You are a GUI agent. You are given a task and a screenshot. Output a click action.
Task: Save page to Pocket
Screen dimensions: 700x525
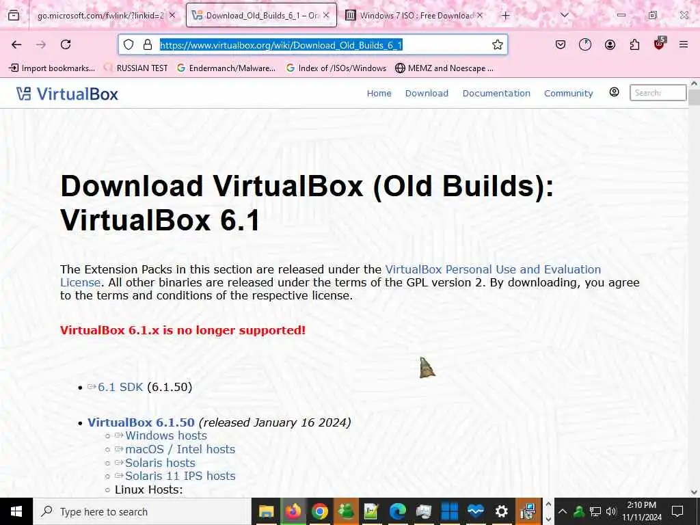click(x=561, y=44)
